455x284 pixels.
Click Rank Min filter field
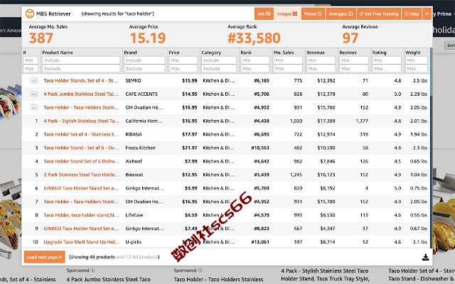coord(255,60)
